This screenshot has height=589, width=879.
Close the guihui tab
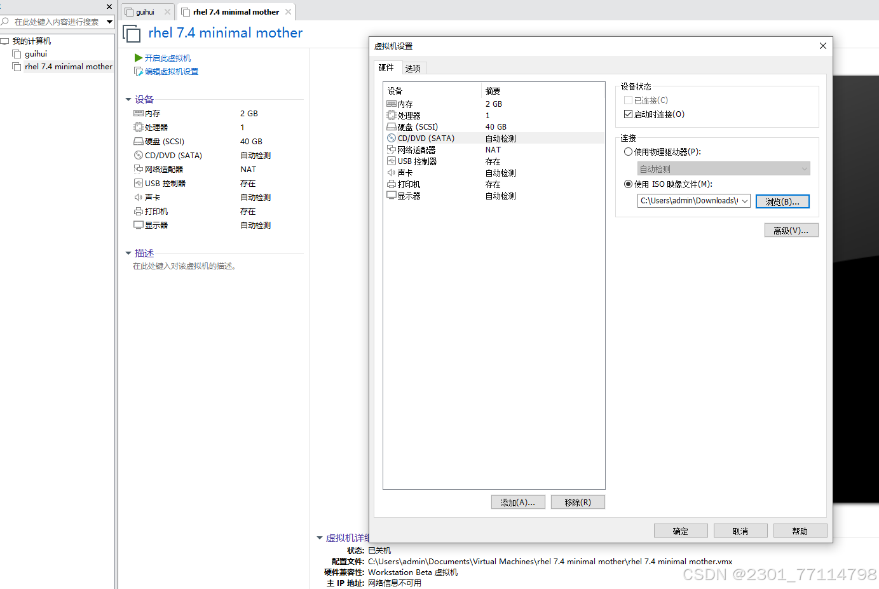tap(167, 12)
